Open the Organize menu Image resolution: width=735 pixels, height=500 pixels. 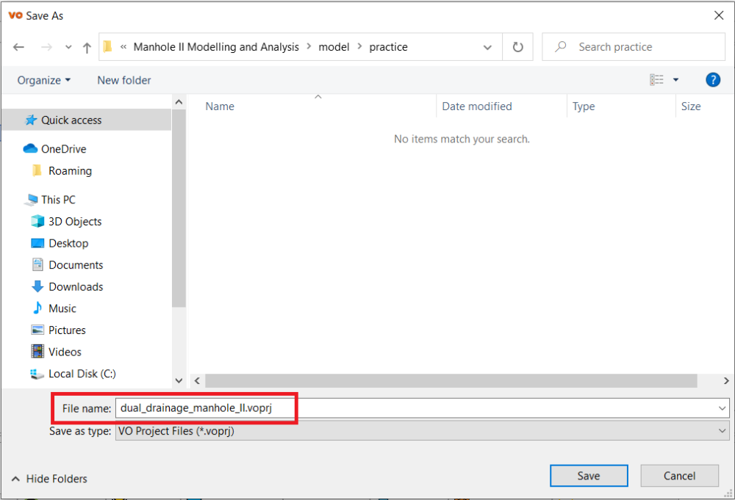(x=43, y=80)
